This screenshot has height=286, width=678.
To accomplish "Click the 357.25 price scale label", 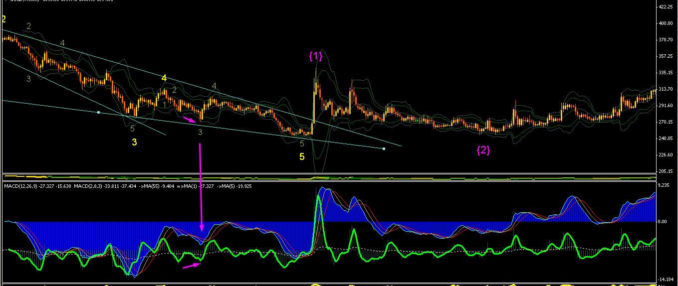I will tap(666, 56).
